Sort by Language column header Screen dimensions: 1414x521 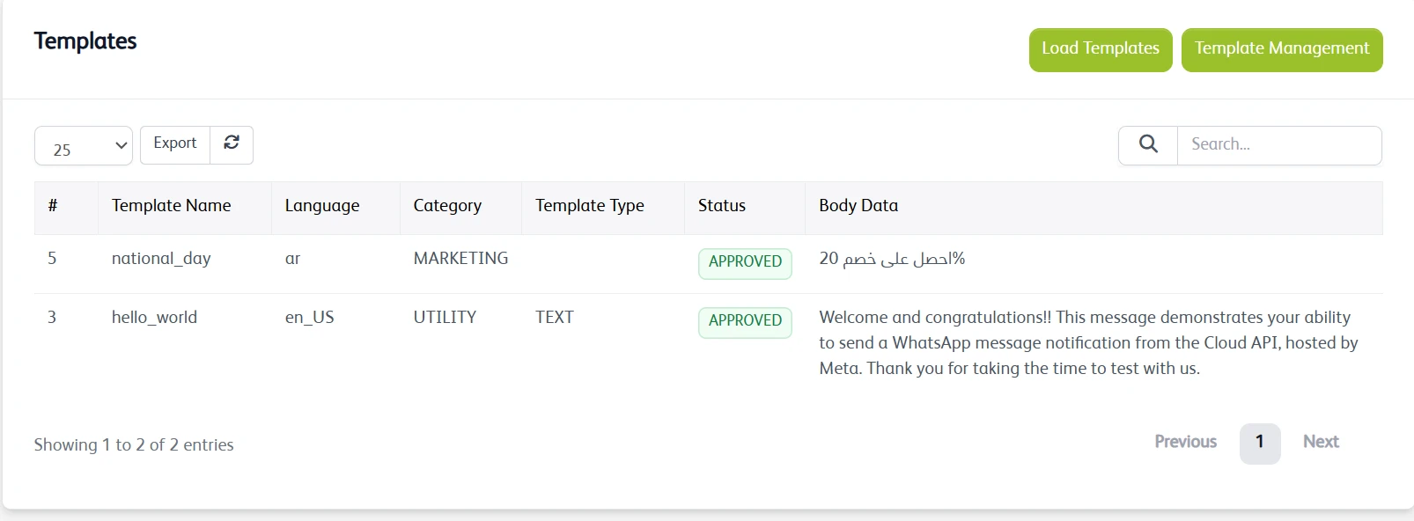tap(322, 206)
